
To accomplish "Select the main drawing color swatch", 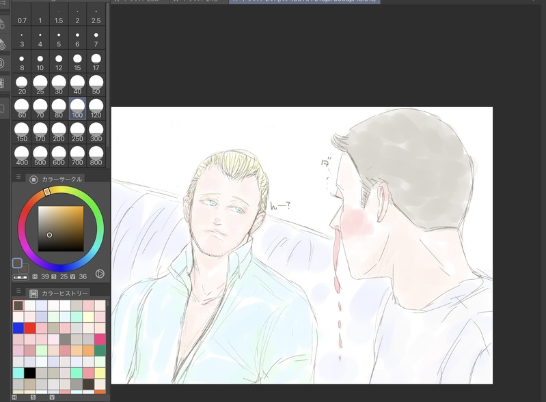I will [x=17, y=263].
